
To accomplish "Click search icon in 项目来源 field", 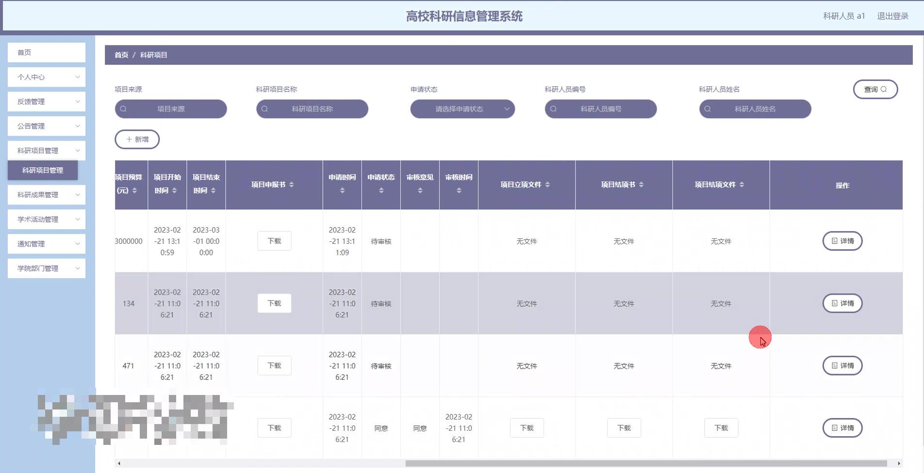I will 123,109.
